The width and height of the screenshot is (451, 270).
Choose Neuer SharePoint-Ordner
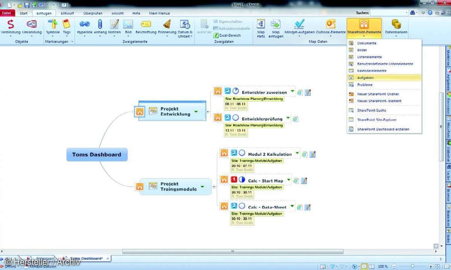coord(384,94)
